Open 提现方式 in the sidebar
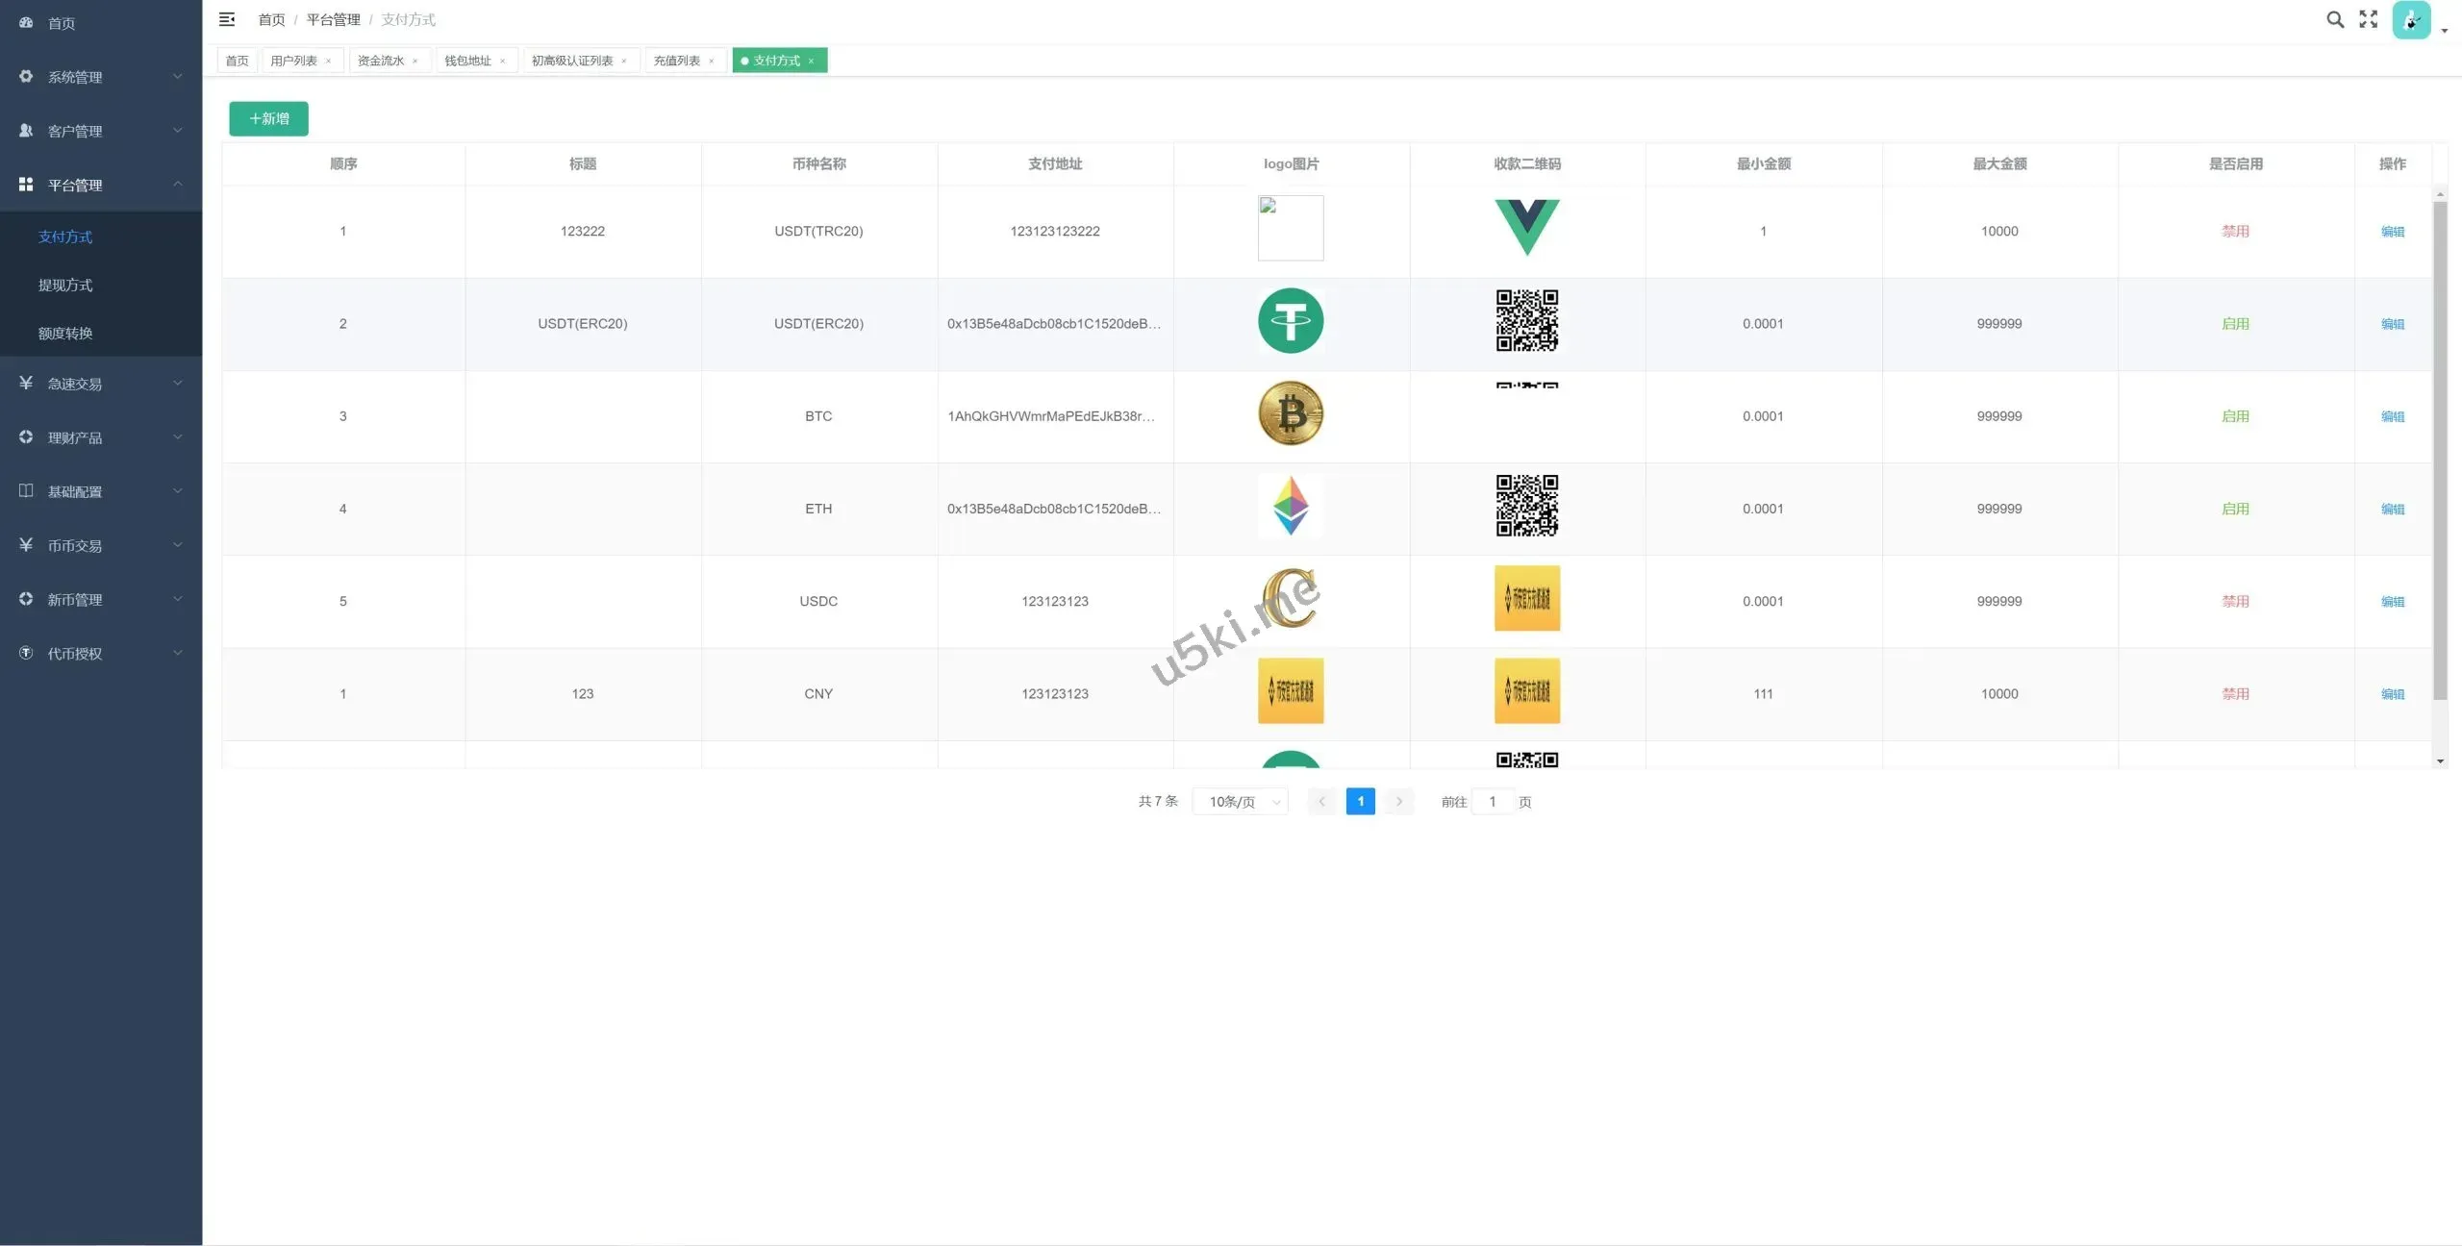Screen dimensions: 2462x1246 [65, 286]
